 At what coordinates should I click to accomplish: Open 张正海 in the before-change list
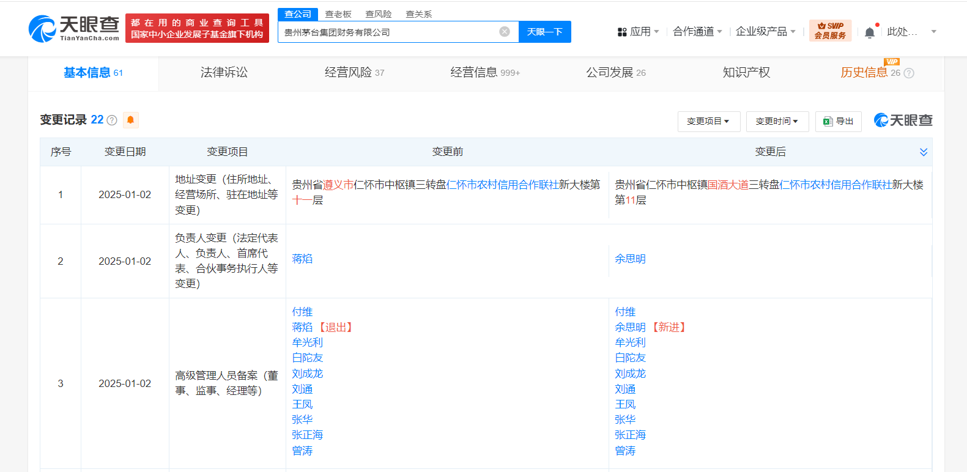point(307,435)
